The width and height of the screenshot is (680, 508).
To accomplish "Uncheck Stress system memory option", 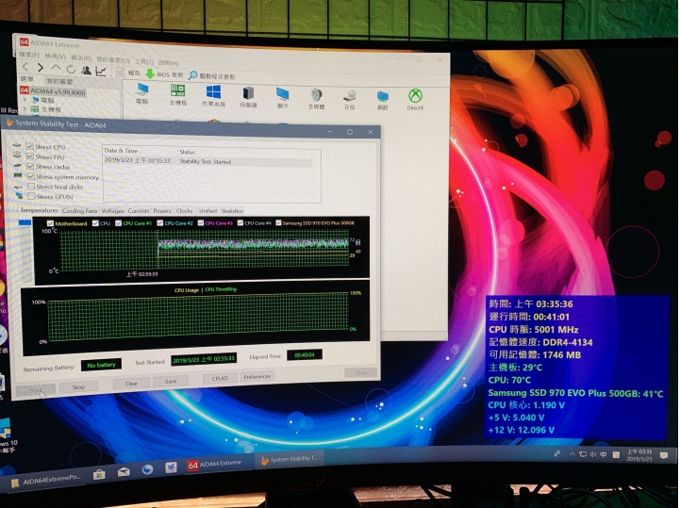I will coord(31,176).
